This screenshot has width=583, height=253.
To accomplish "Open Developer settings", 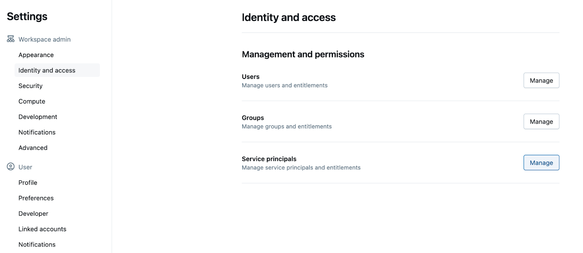I will [x=34, y=214].
